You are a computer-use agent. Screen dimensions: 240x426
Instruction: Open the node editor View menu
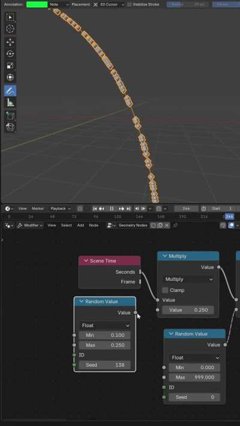point(52,225)
